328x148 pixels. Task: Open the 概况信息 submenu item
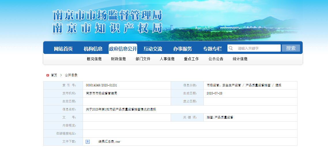coord(94,59)
